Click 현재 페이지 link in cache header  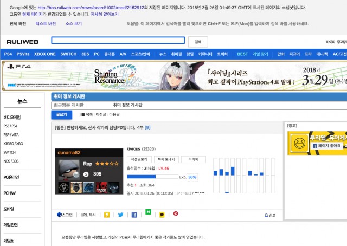tap(32, 14)
